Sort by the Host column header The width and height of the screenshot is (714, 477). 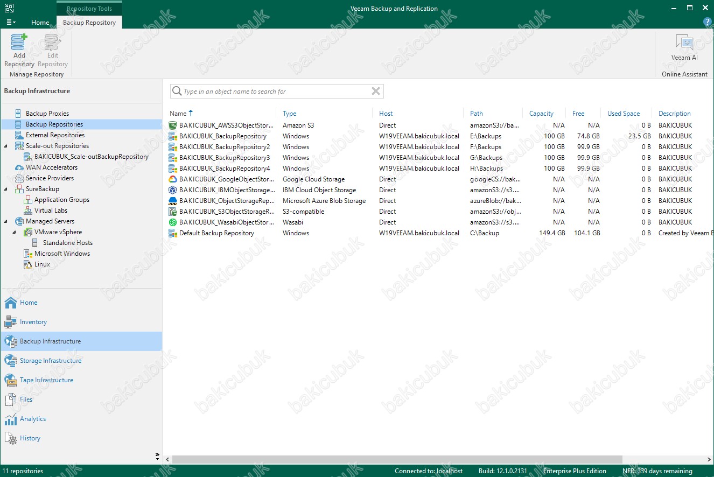pos(386,114)
